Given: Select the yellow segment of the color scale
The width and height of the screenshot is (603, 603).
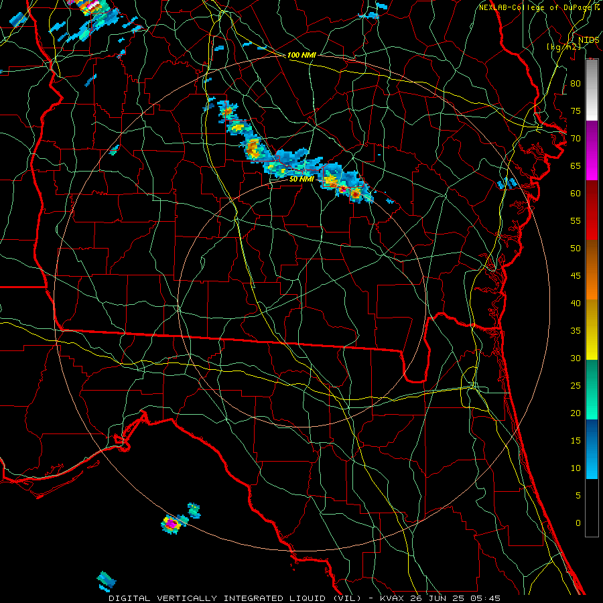Looking at the screenshot, I should 592,330.
